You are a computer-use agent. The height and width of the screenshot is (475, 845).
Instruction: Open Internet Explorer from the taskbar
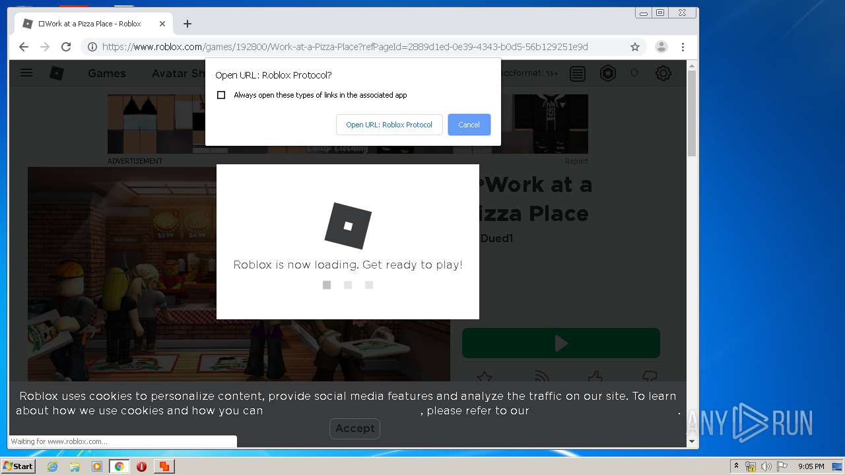click(x=53, y=466)
